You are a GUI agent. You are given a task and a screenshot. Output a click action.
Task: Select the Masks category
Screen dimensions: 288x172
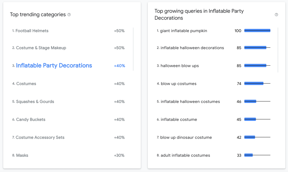point(22,155)
